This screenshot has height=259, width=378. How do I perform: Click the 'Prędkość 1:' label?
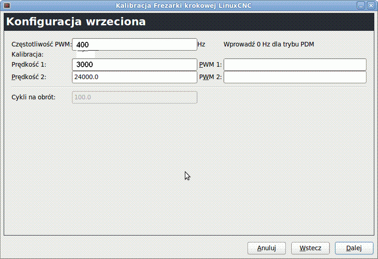point(29,64)
